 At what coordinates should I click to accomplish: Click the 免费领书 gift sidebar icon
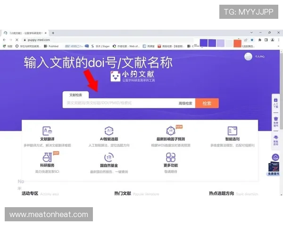(275, 122)
